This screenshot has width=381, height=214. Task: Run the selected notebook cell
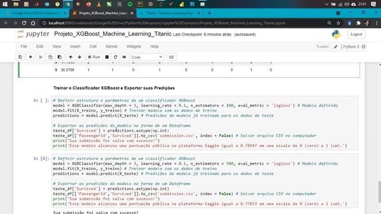(94, 57)
